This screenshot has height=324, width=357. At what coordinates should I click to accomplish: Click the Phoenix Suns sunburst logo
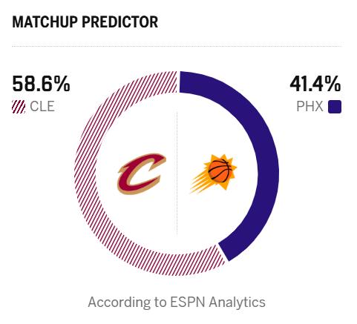[213, 173]
